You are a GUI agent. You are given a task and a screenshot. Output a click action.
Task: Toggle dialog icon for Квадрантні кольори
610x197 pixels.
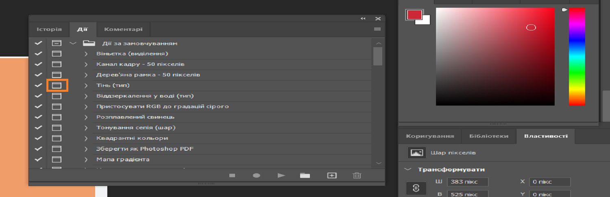pyautogui.click(x=57, y=138)
